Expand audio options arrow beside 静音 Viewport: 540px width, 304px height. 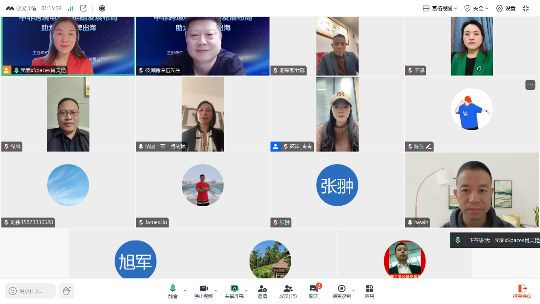(184, 291)
